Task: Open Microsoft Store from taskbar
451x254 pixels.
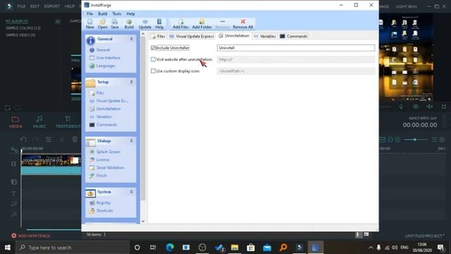Action: click(x=251, y=248)
